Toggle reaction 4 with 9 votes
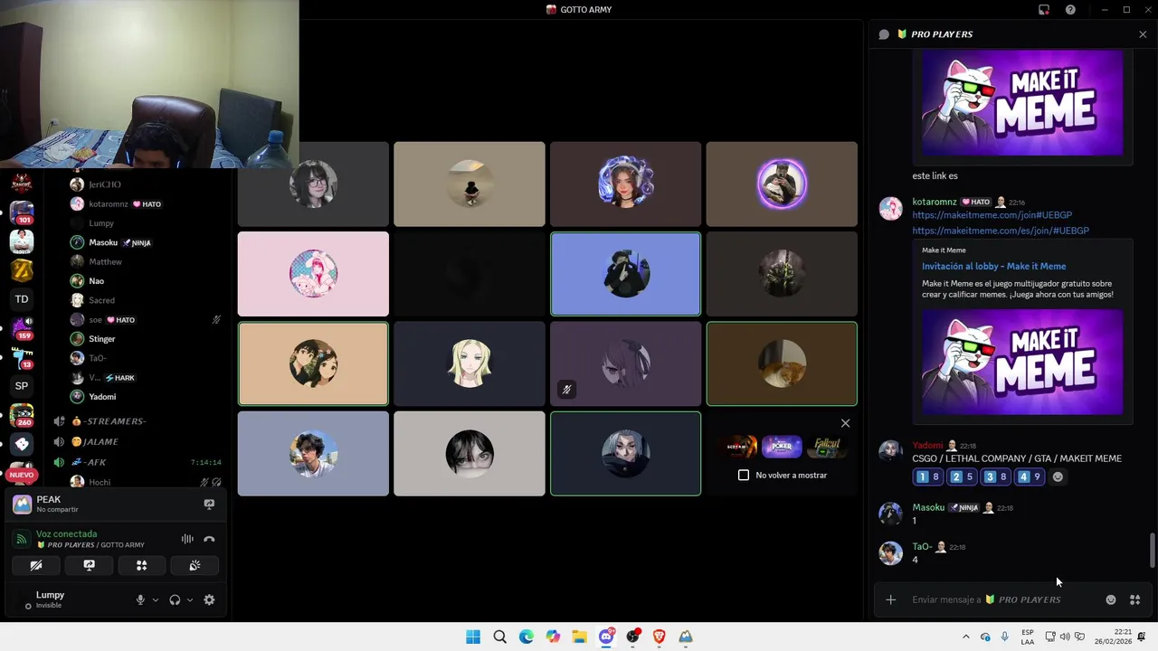 1029,476
